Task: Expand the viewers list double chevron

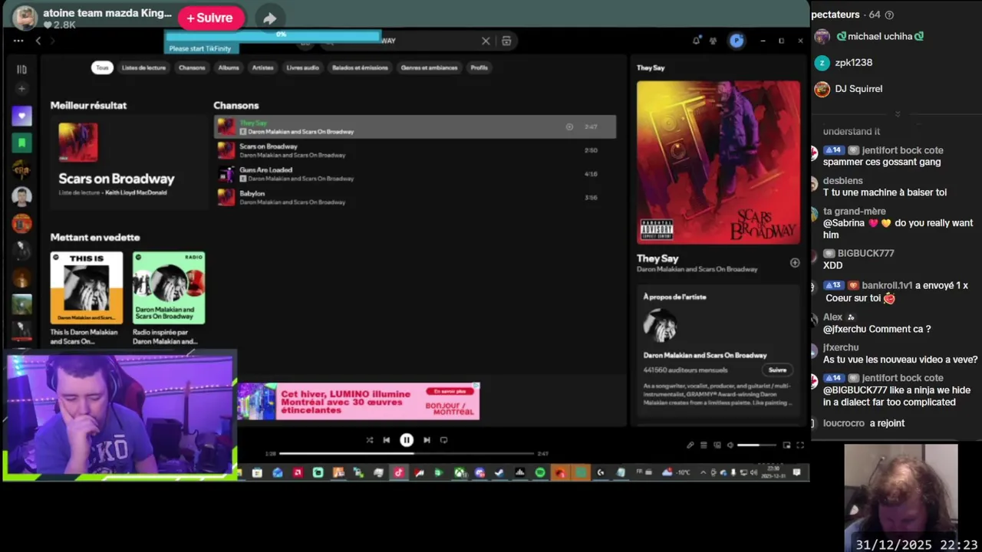Action: [897, 114]
